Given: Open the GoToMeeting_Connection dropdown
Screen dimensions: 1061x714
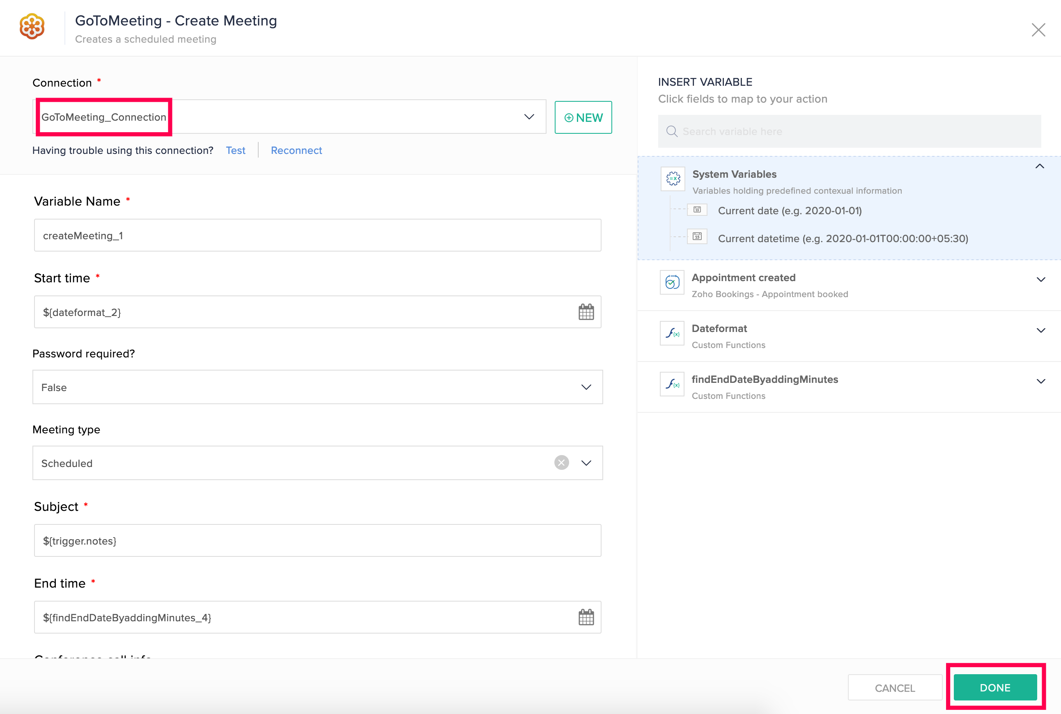Looking at the screenshot, I should click(x=528, y=117).
